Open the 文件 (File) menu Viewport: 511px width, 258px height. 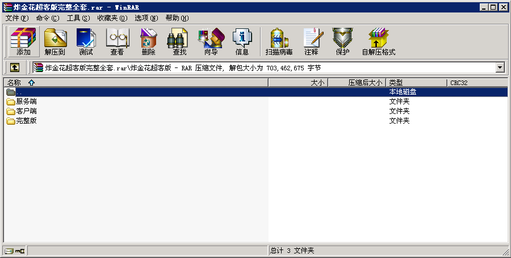(x=16, y=18)
